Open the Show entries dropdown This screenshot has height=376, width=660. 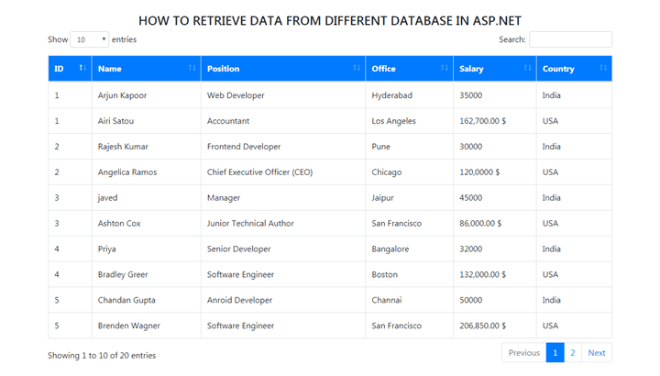(x=90, y=39)
